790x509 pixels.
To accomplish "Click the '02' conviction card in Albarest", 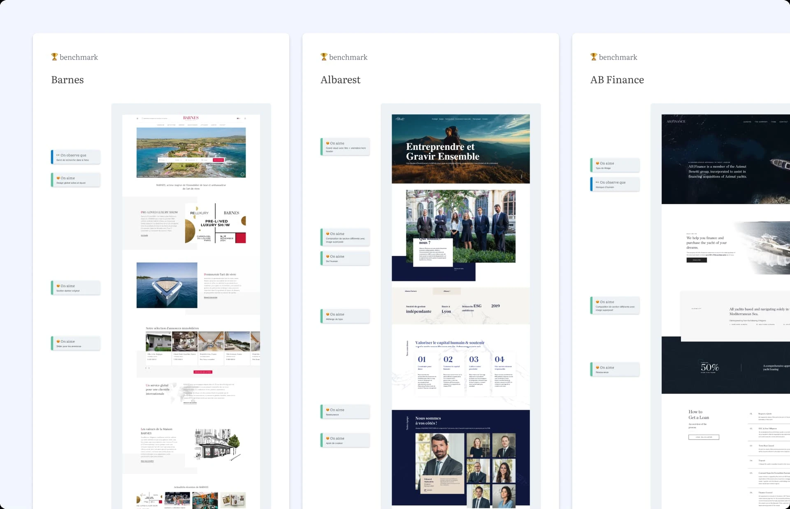I will (452, 374).
